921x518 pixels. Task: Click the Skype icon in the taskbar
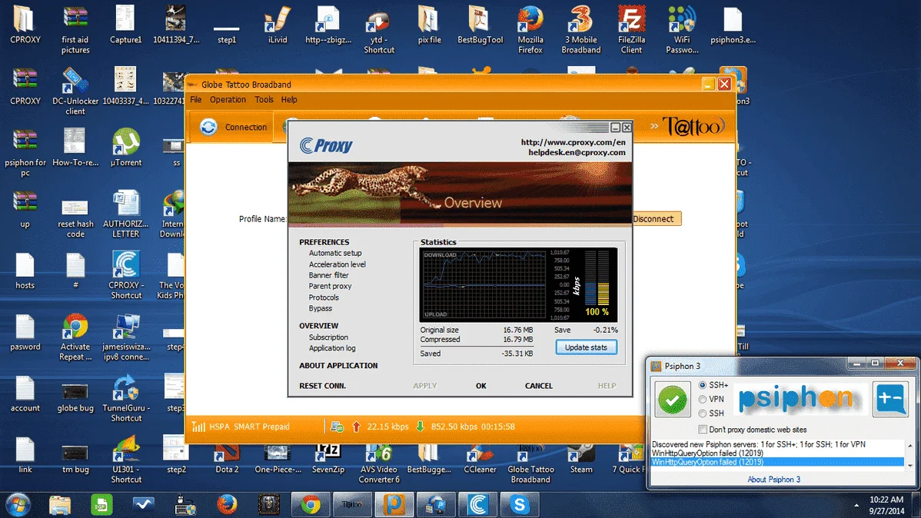click(x=519, y=504)
